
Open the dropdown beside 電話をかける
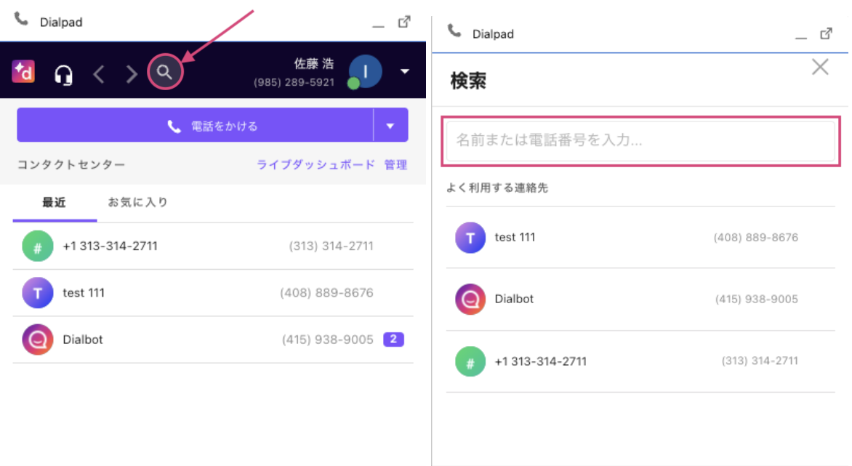390,126
